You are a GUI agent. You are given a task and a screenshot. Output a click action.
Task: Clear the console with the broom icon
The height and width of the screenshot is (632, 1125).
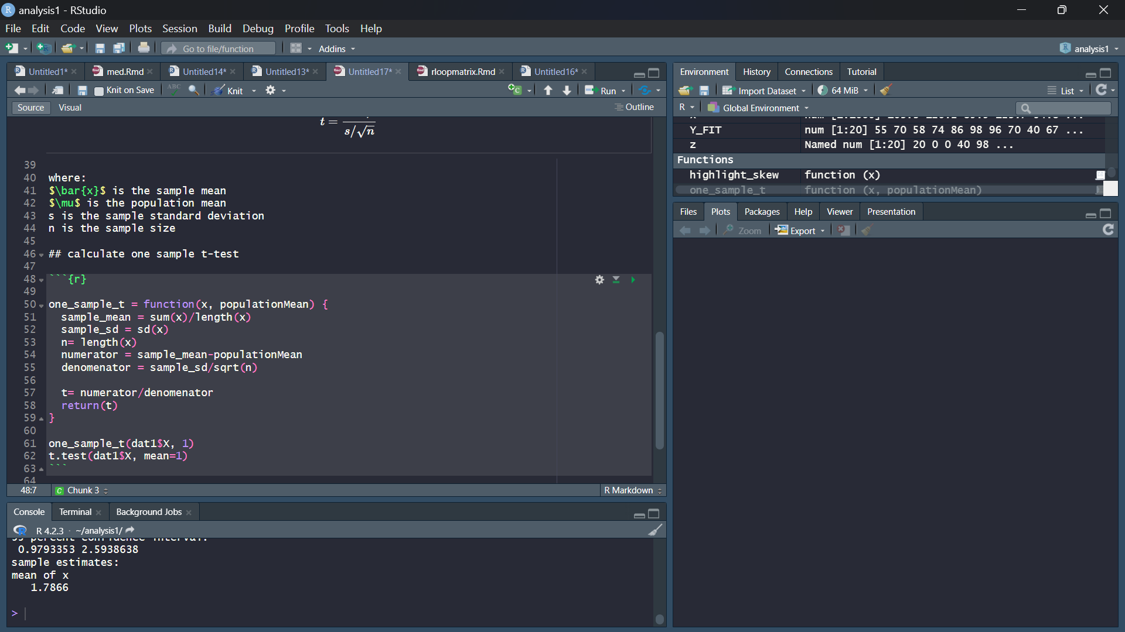click(x=655, y=530)
